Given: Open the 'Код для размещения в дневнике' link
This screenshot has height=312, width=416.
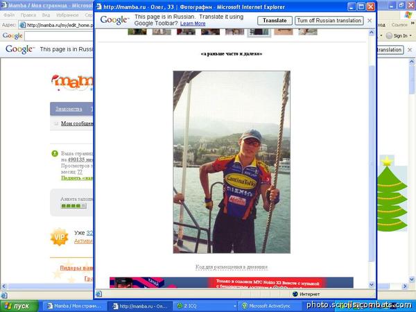Looking at the screenshot, I should coord(232,267).
